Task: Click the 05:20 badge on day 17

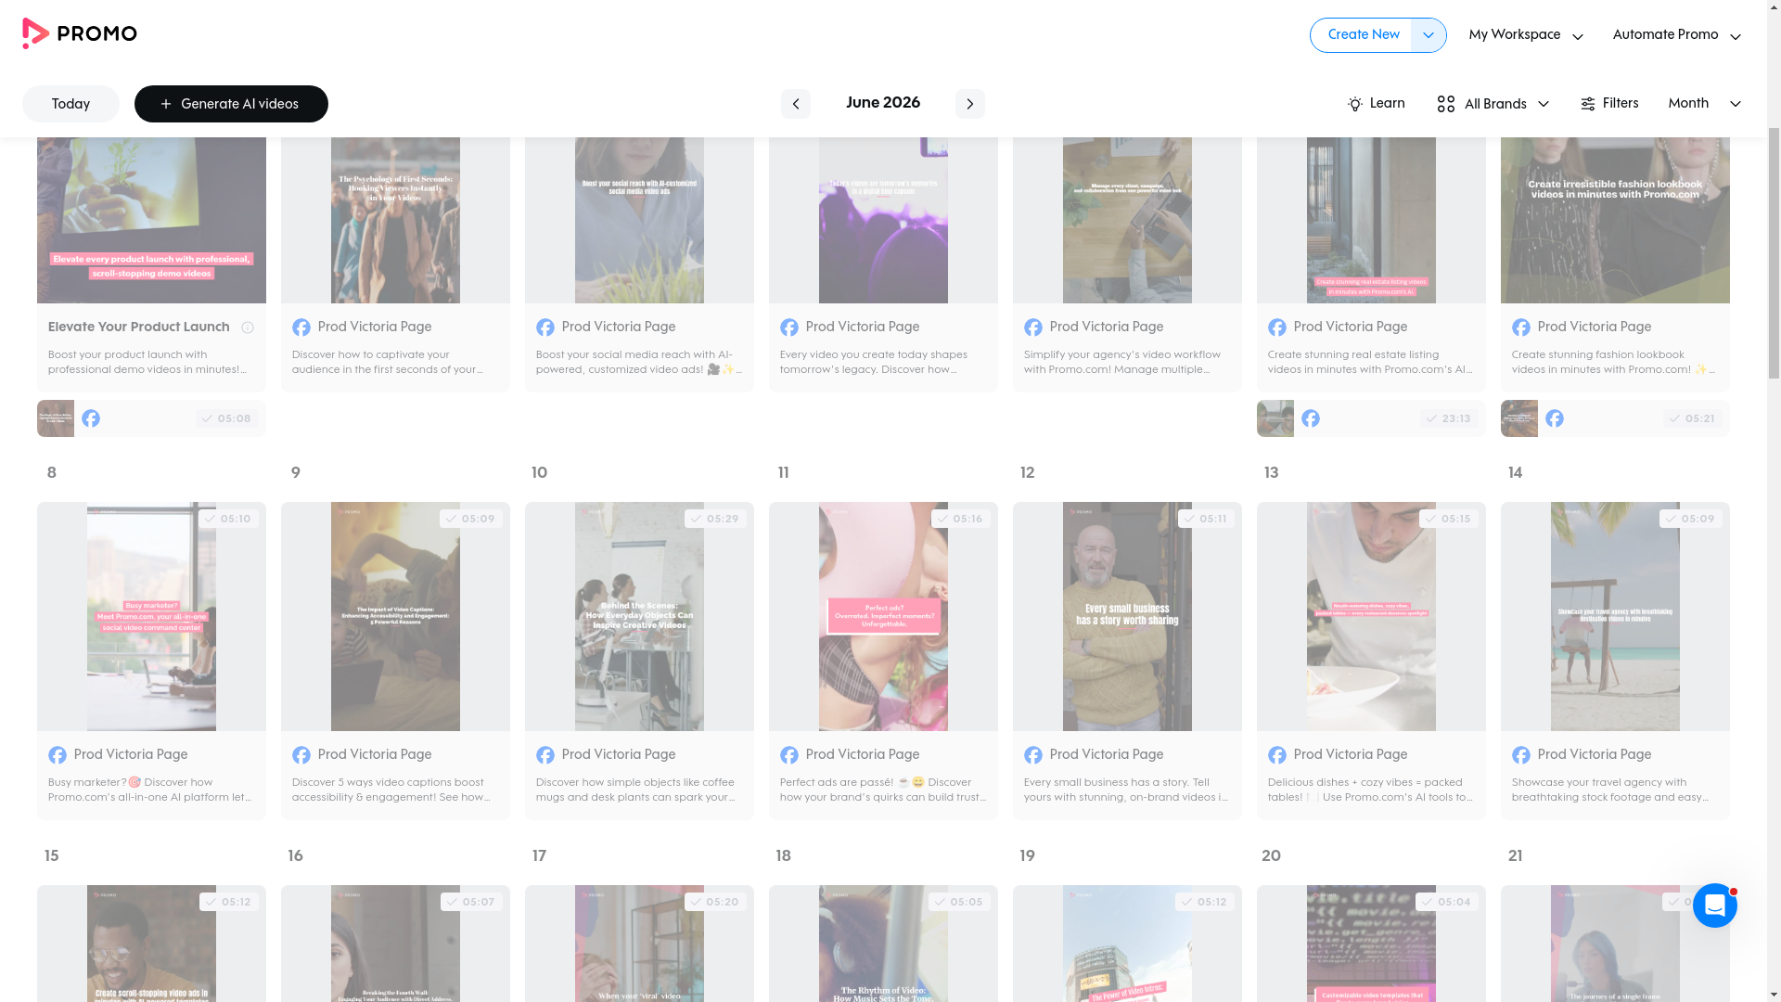Action: (x=715, y=902)
